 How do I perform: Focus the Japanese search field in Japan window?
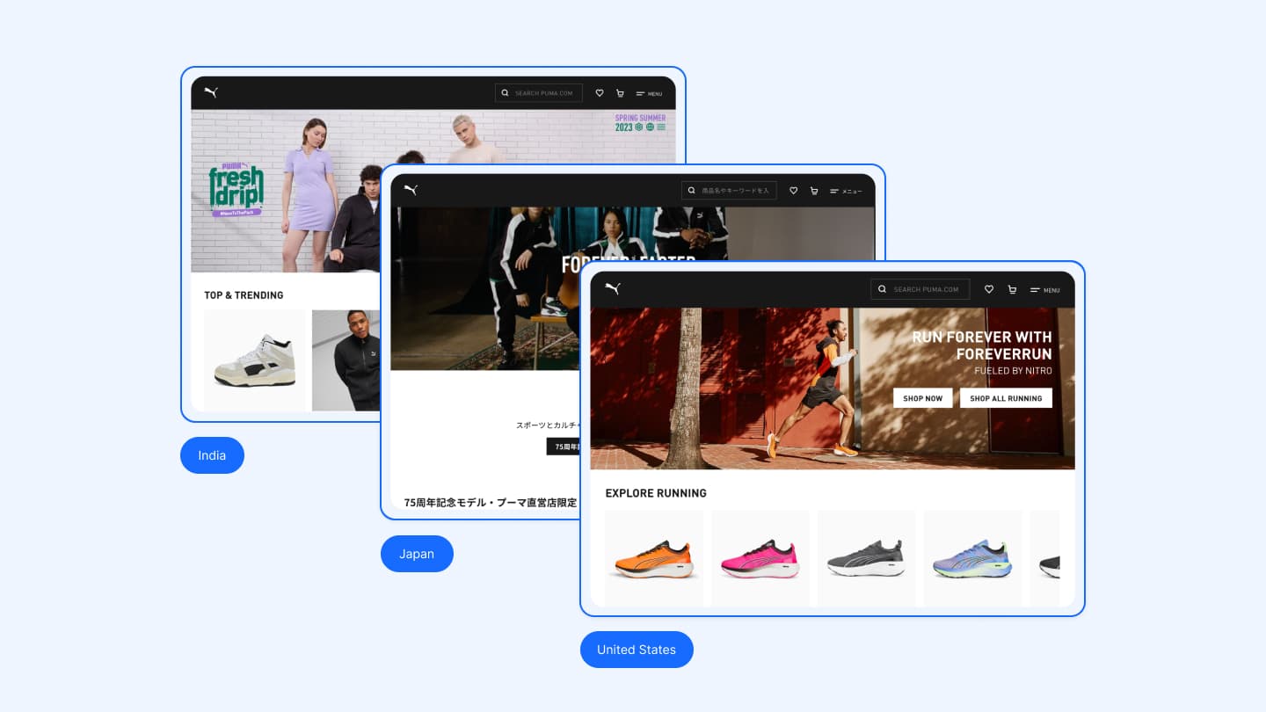pos(729,190)
